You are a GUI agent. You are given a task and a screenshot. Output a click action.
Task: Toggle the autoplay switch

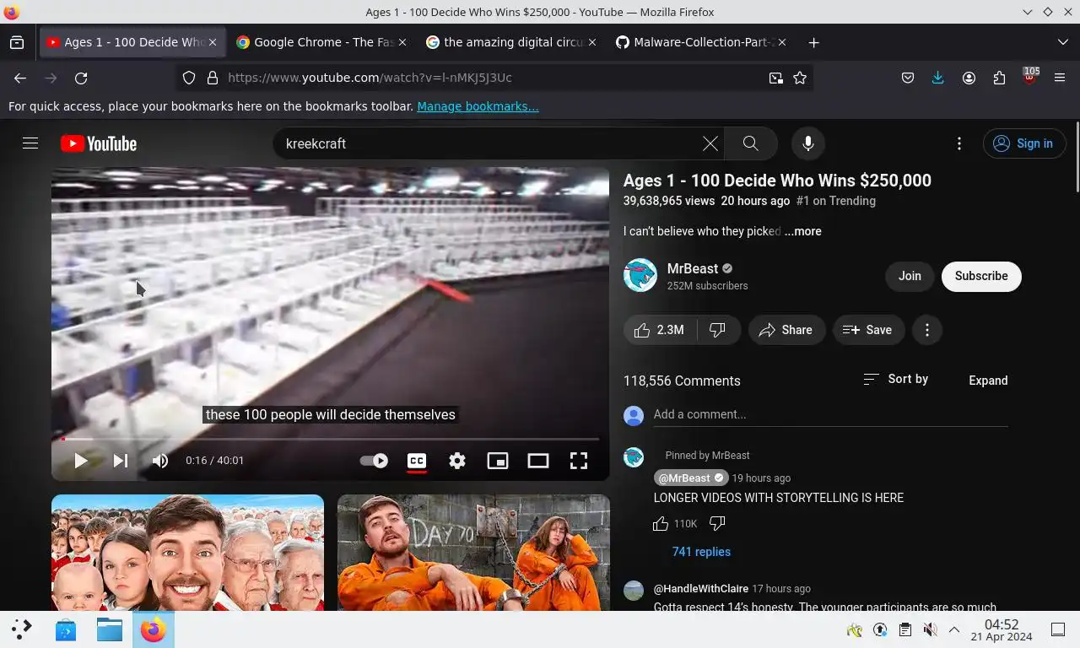click(374, 461)
